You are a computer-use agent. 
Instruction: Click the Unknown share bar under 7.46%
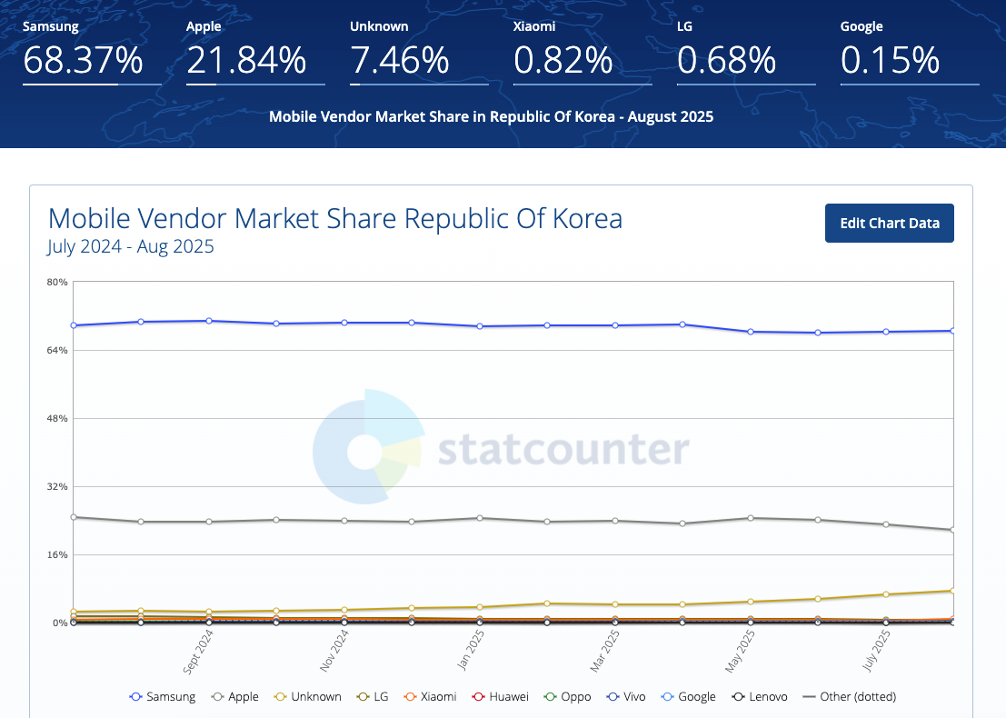(419, 84)
